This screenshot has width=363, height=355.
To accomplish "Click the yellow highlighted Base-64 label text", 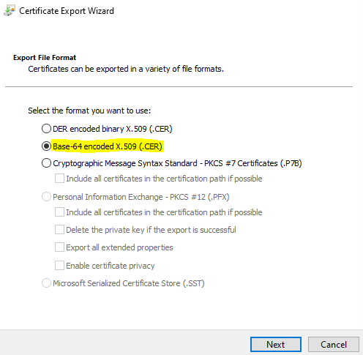I will pos(108,146).
